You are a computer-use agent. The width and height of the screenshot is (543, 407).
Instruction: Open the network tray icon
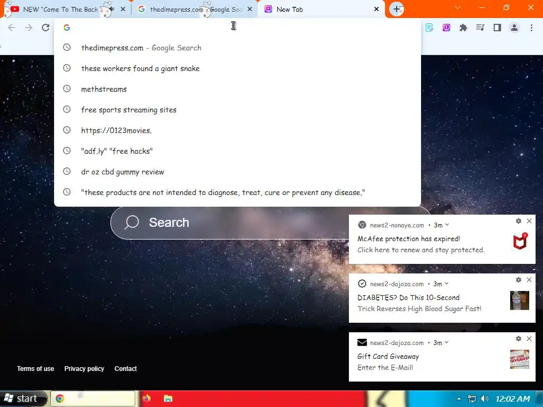click(471, 399)
